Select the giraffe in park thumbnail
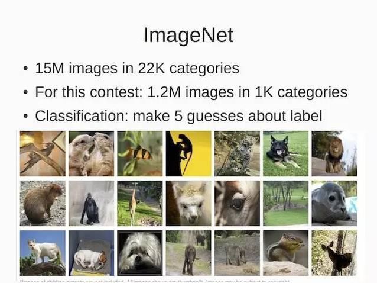The image size is (377, 283). [x=140, y=203]
